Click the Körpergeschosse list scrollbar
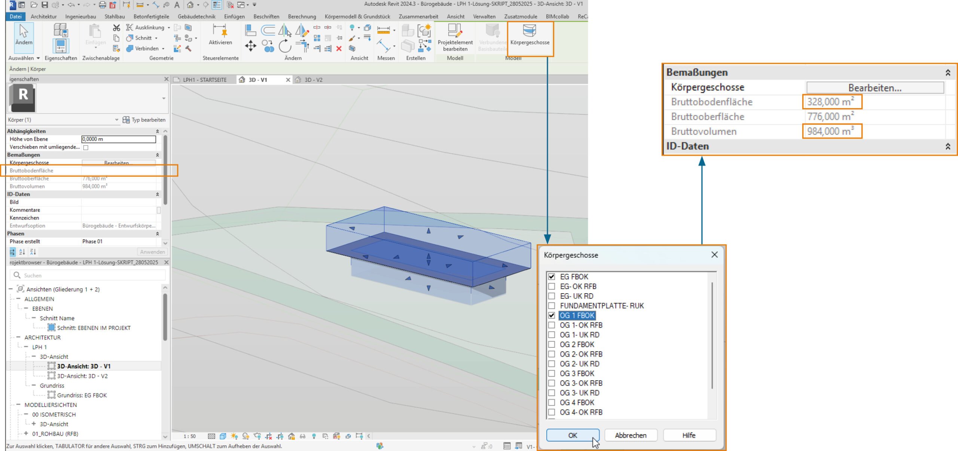This screenshot has width=958, height=451. tap(712, 335)
